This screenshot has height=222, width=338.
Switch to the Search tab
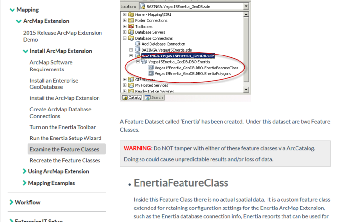tap(154, 97)
